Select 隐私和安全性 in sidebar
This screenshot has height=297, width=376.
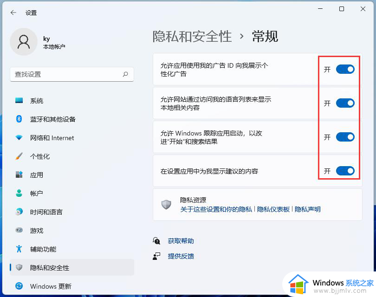click(72, 267)
